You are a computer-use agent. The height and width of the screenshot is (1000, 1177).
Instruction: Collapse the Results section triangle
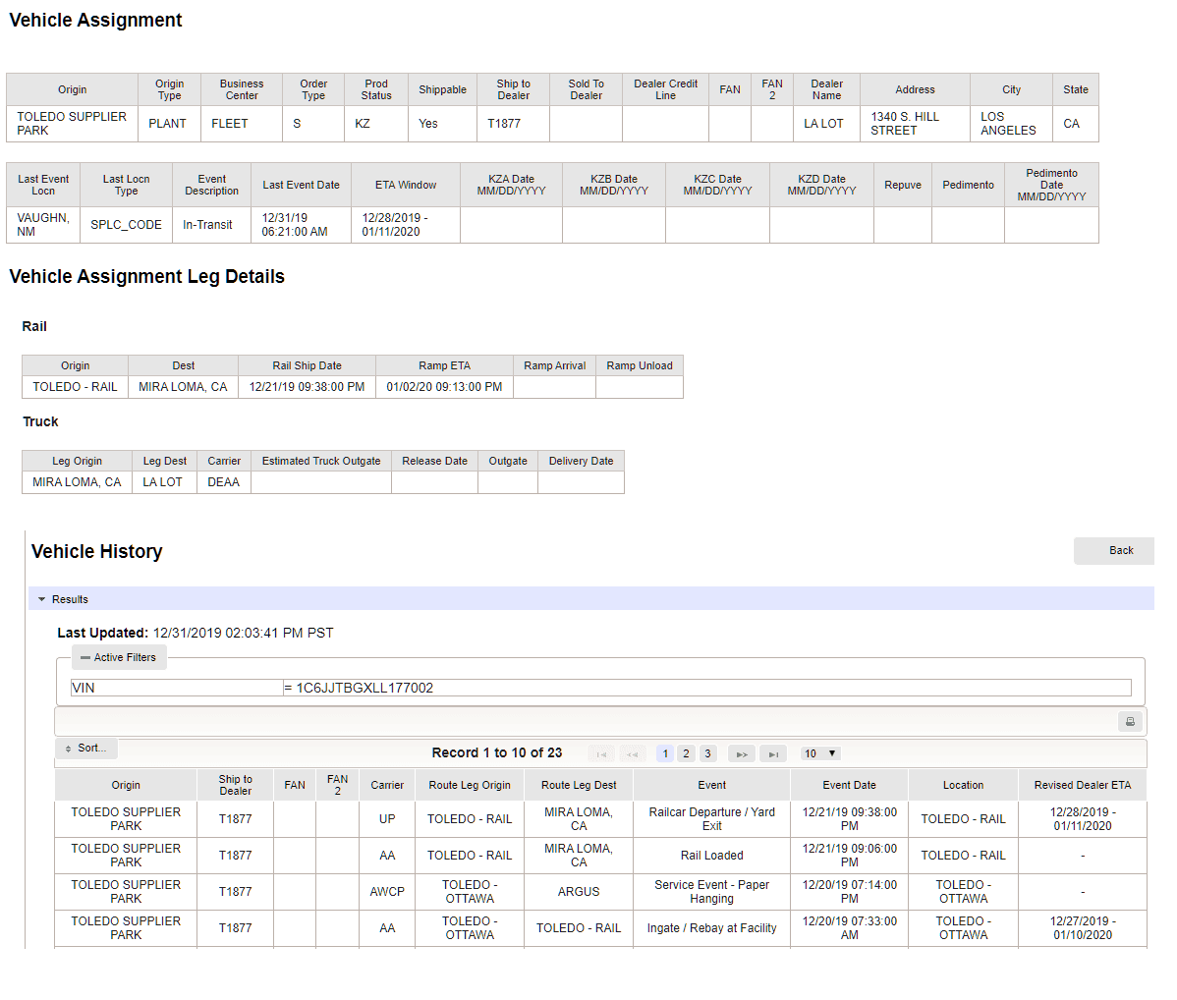pyautogui.click(x=42, y=599)
